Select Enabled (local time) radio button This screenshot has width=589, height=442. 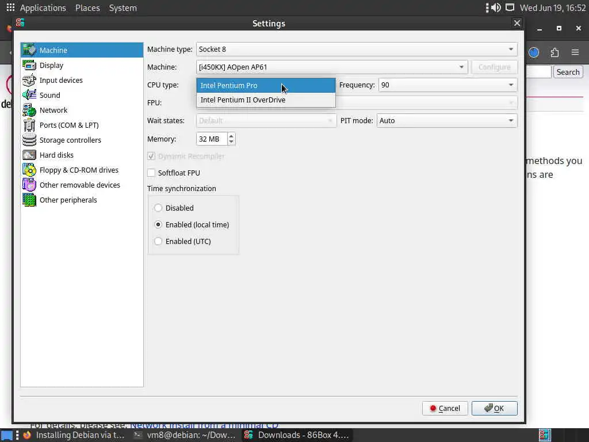click(158, 224)
